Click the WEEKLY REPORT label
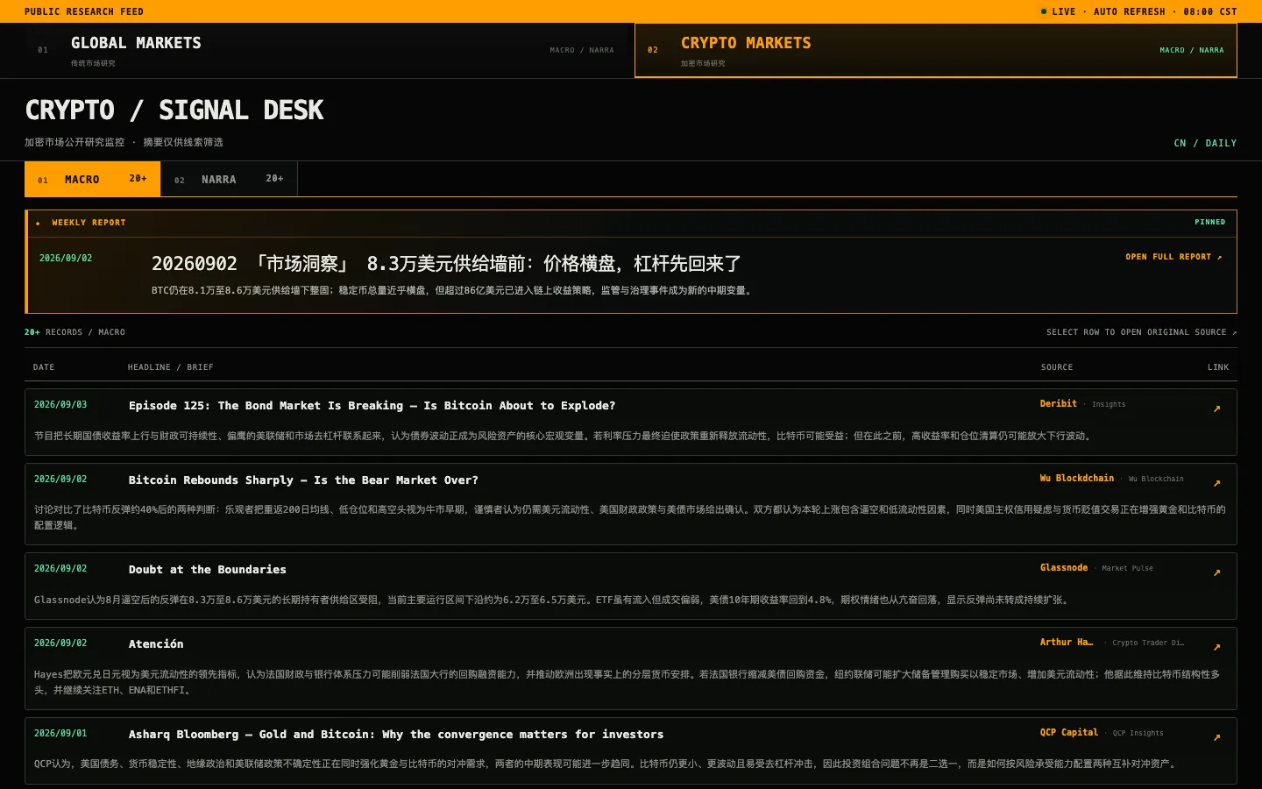1262x789 pixels. coord(89,223)
